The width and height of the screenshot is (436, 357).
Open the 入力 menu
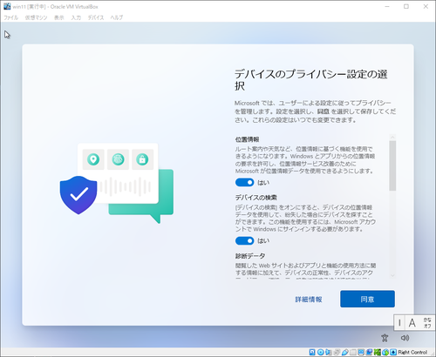tap(76, 17)
